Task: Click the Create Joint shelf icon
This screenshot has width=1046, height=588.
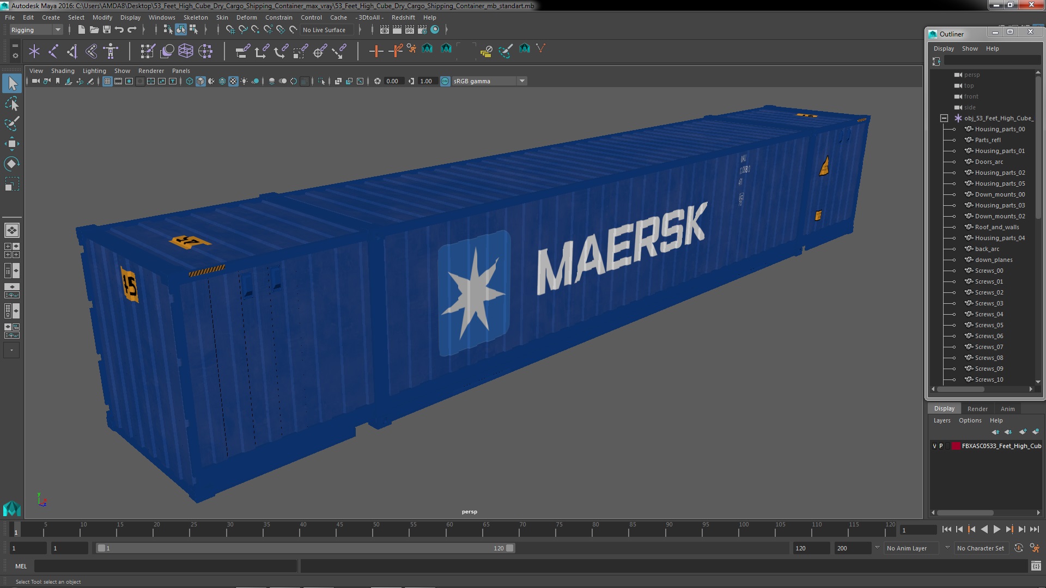Action: (x=53, y=51)
